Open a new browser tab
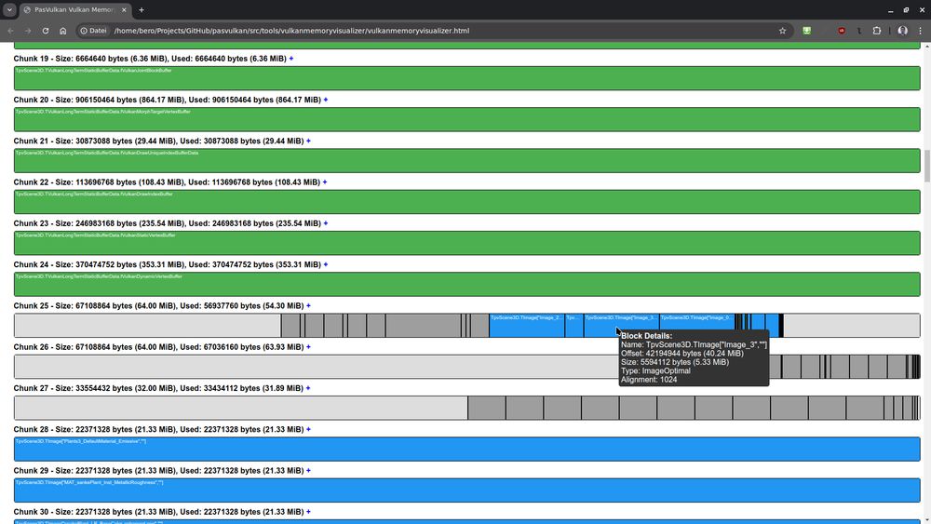This screenshot has width=931, height=524. coord(142,10)
